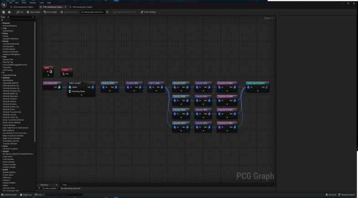Click the Browse to asset icon
358x198 pixels.
(x=10, y=12)
